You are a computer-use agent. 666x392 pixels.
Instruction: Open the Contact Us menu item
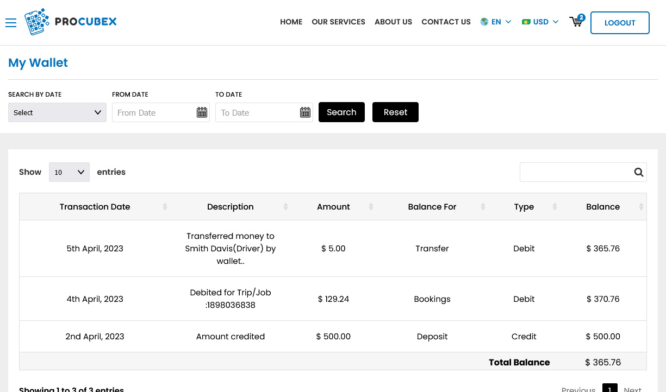pyautogui.click(x=446, y=22)
